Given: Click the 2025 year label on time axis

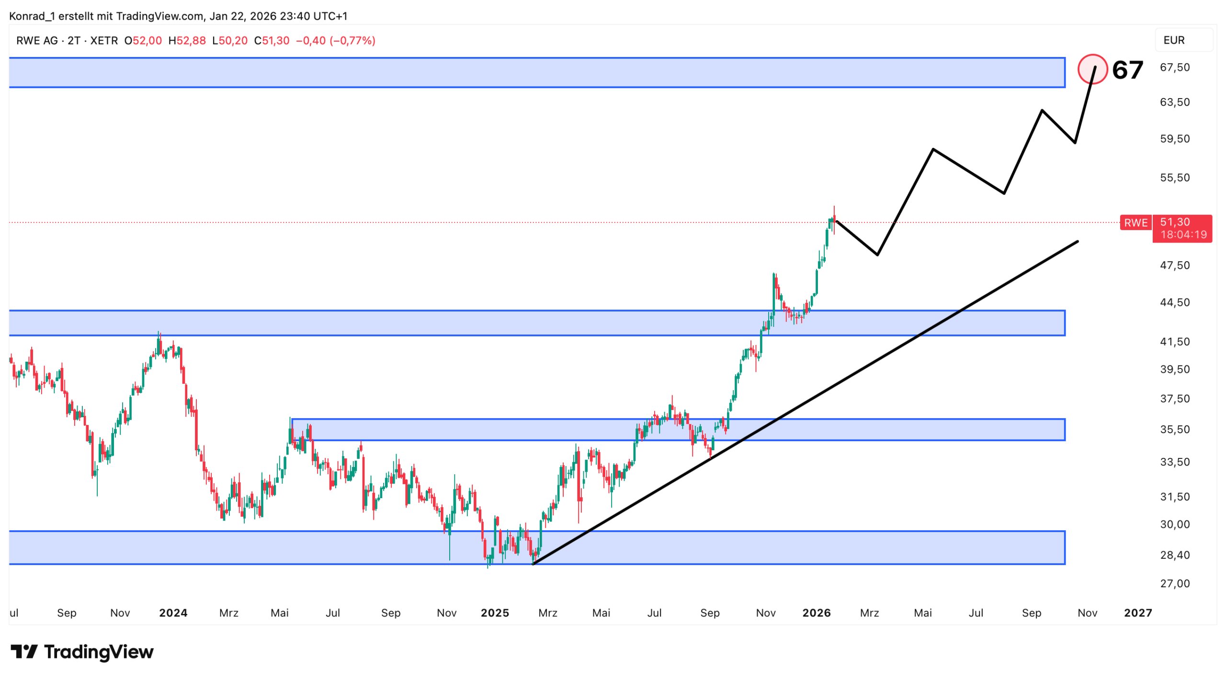Looking at the screenshot, I should [494, 612].
